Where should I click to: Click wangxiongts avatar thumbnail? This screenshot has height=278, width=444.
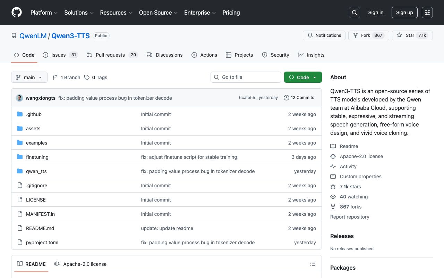19,98
